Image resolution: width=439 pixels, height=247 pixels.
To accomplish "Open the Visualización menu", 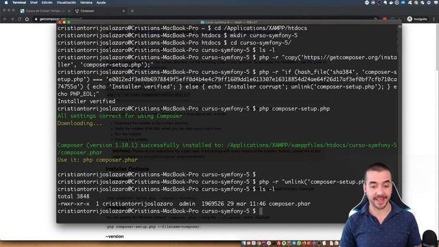I will pos(67,3).
